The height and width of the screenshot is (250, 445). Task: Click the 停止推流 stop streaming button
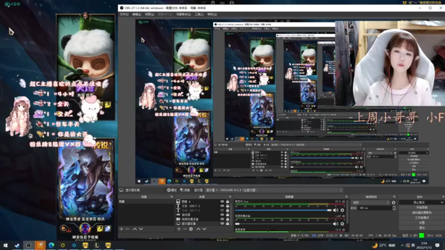[x=420, y=202]
